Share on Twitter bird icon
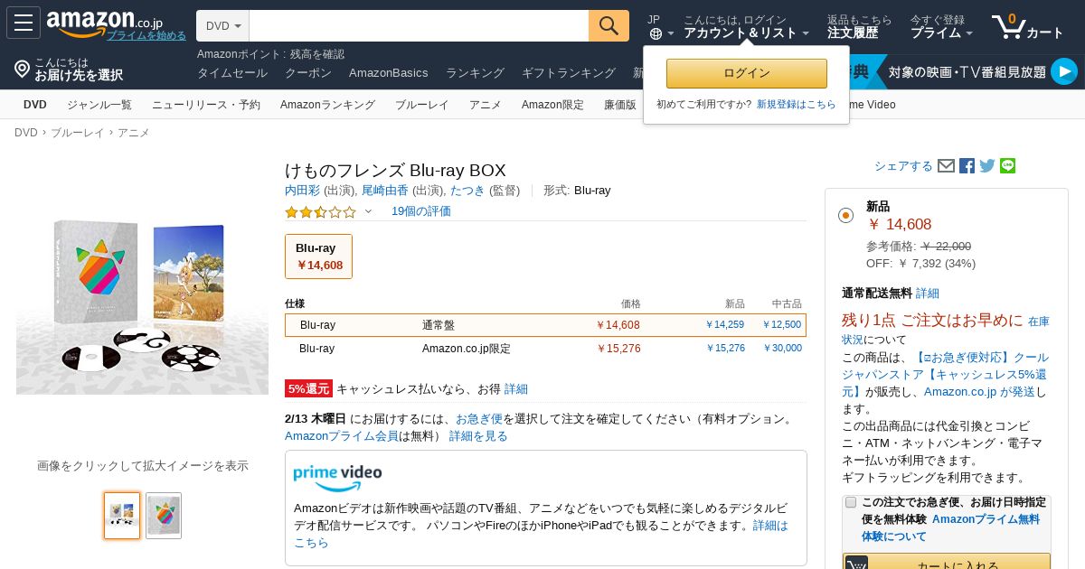Screen dimensions: 1085x569 (987, 166)
